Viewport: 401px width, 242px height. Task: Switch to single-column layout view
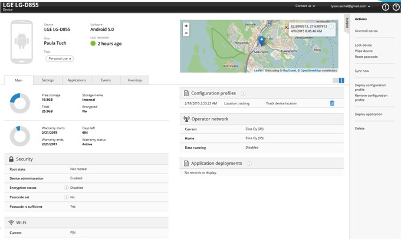click(336, 80)
